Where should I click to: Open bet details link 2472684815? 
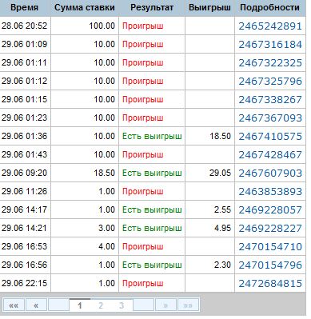(270, 284)
